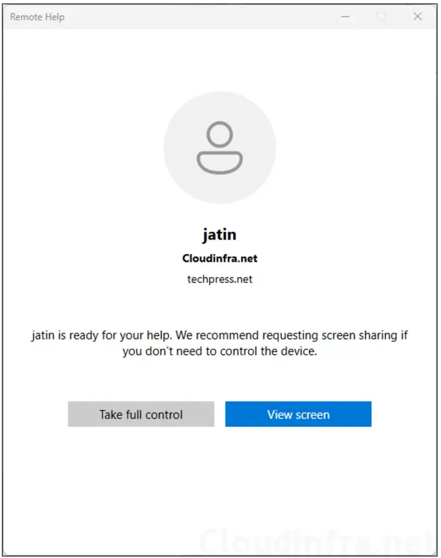Minimize the Remote Help window
The image size is (441, 558).
click(x=345, y=17)
